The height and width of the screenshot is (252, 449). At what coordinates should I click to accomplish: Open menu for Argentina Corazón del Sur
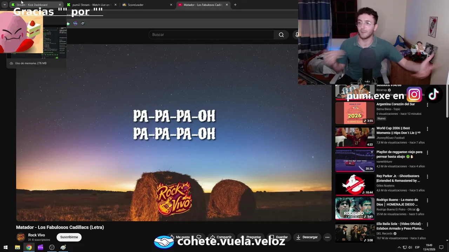coord(427,105)
